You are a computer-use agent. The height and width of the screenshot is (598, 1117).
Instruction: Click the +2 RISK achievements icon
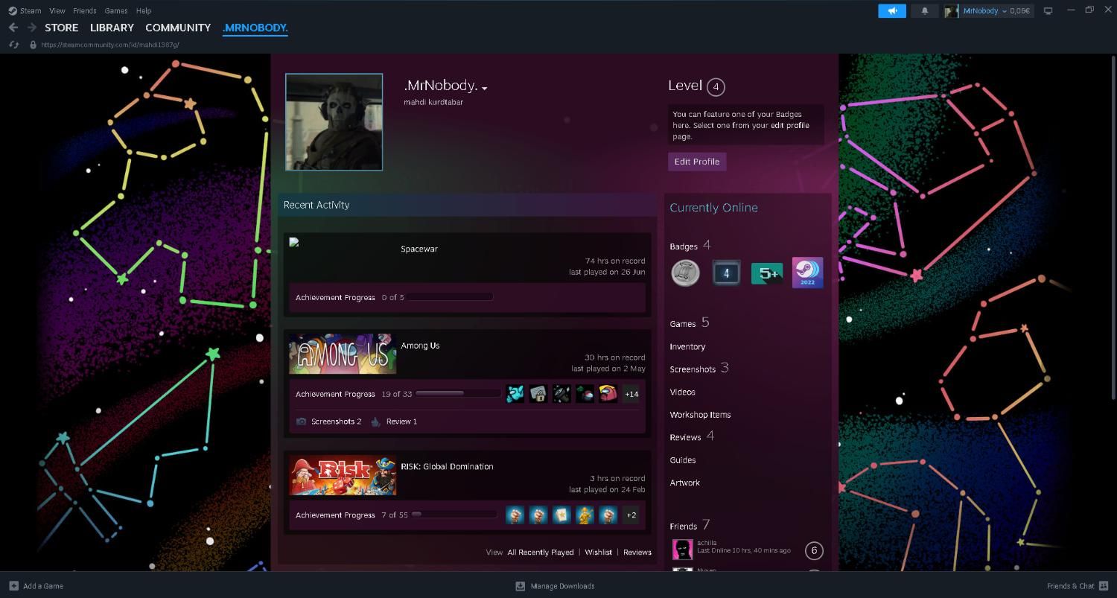point(631,515)
